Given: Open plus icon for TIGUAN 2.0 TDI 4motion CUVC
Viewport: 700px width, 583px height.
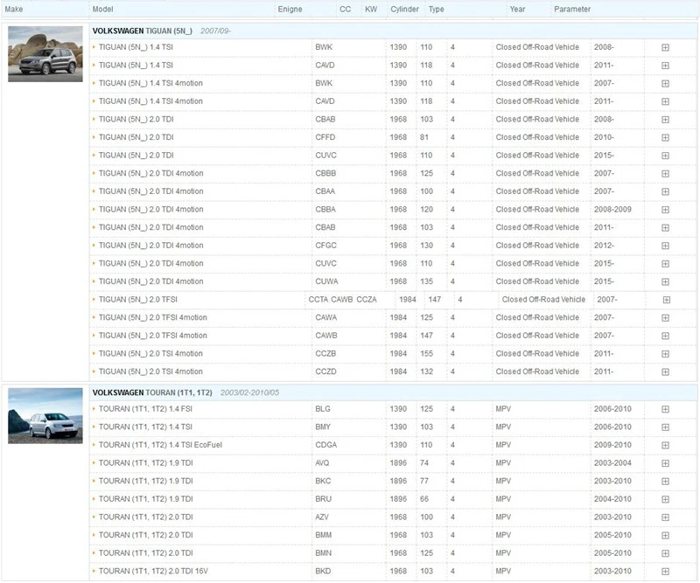Looking at the screenshot, I should coord(665,264).
